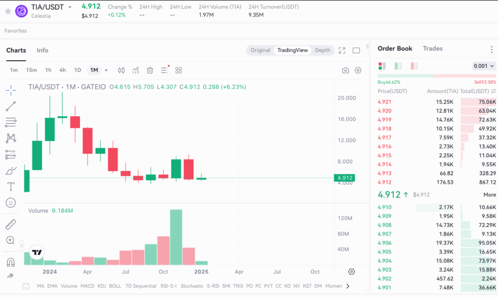Select the 1h timeframe
This screenshot has height=297, width=498.
point(48,70)
